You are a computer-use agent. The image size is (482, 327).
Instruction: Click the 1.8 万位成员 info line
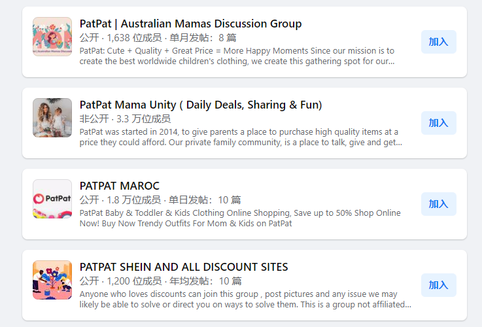[160, 200]
